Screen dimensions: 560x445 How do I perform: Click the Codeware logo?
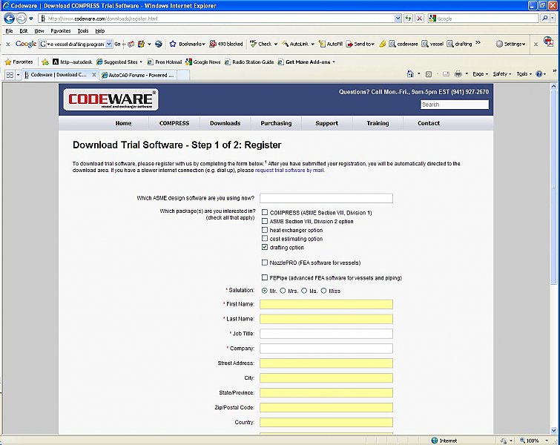[111, 99]
